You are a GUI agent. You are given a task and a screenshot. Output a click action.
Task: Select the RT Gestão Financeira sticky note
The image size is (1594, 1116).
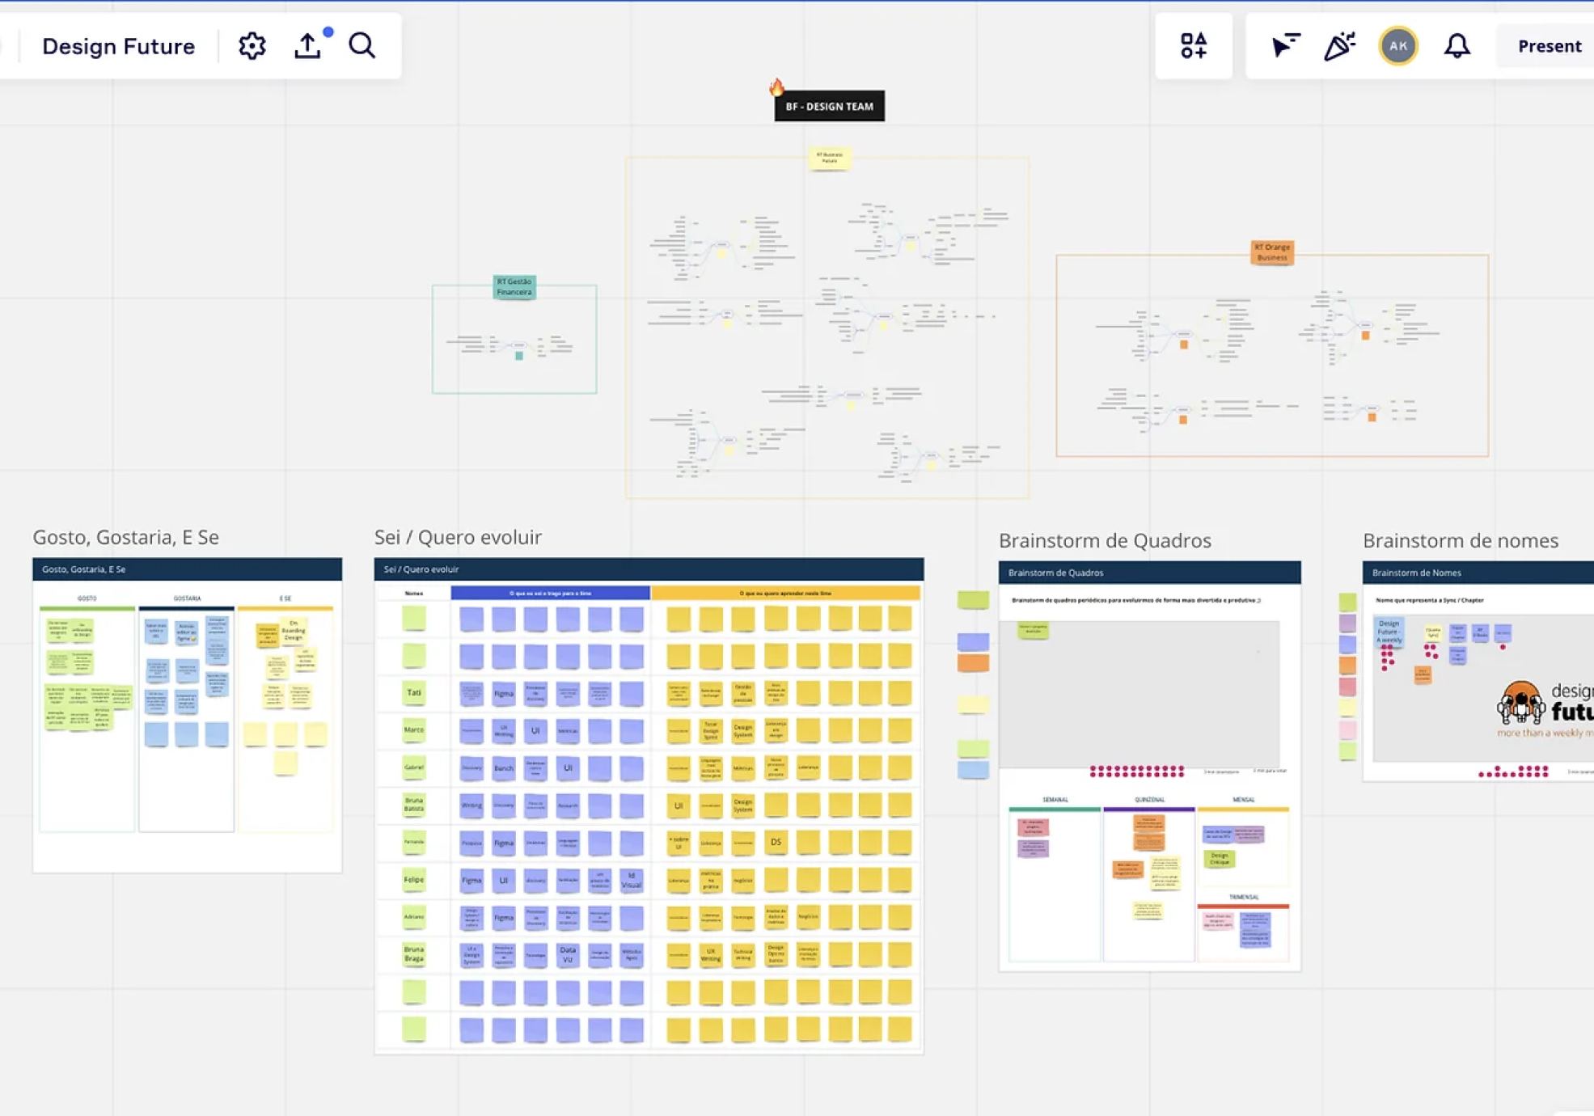(514, 287)
